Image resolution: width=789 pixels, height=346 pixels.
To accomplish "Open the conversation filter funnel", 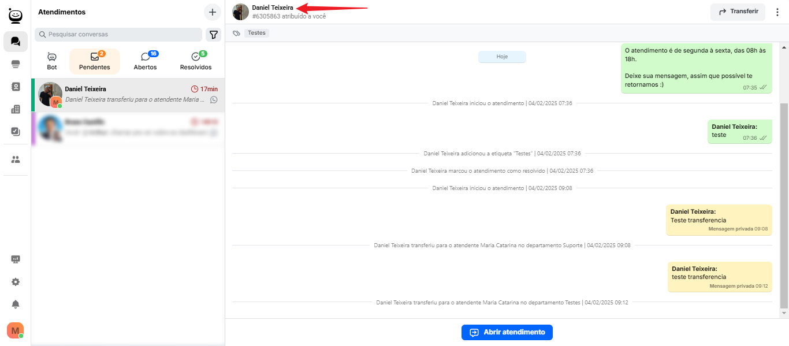I will [x=213, y=35].
